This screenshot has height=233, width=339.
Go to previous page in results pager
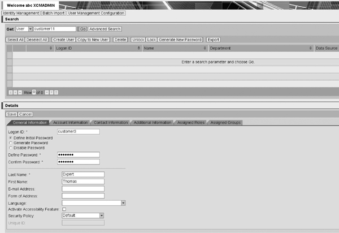pos(15,93)
